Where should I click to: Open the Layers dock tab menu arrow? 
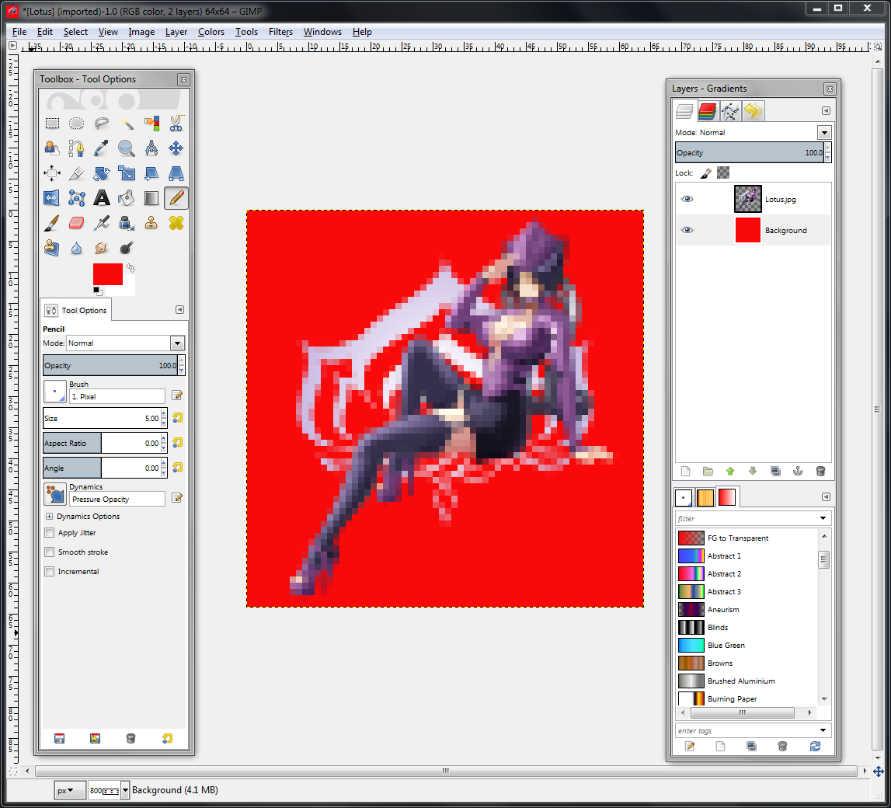pyautogui.click(x=827, y=111)
